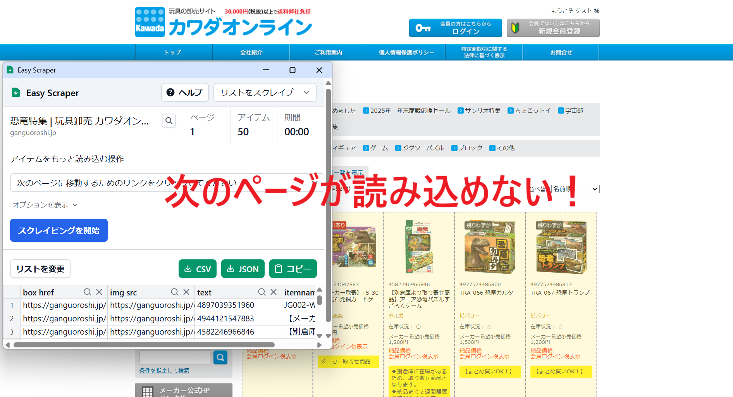This screenshot has width=733, height=397.
Task: Copy scraped data to clipboard
Action: pyautogui.click(x=293, y=269)
